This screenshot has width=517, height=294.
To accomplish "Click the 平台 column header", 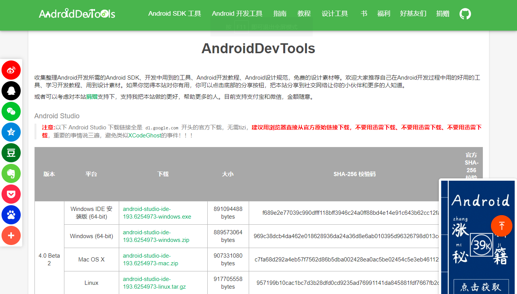I will pyautogui.click(x=91, y=174).
